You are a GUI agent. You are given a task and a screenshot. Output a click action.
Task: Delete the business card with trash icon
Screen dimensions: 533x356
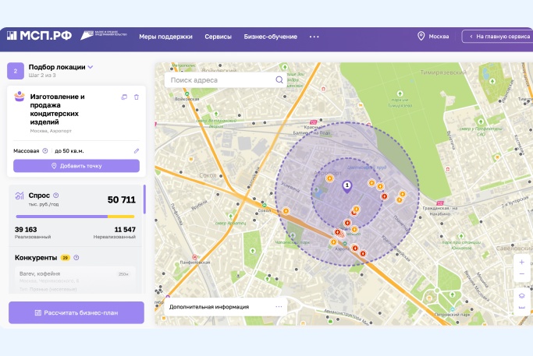click(137, 97)
